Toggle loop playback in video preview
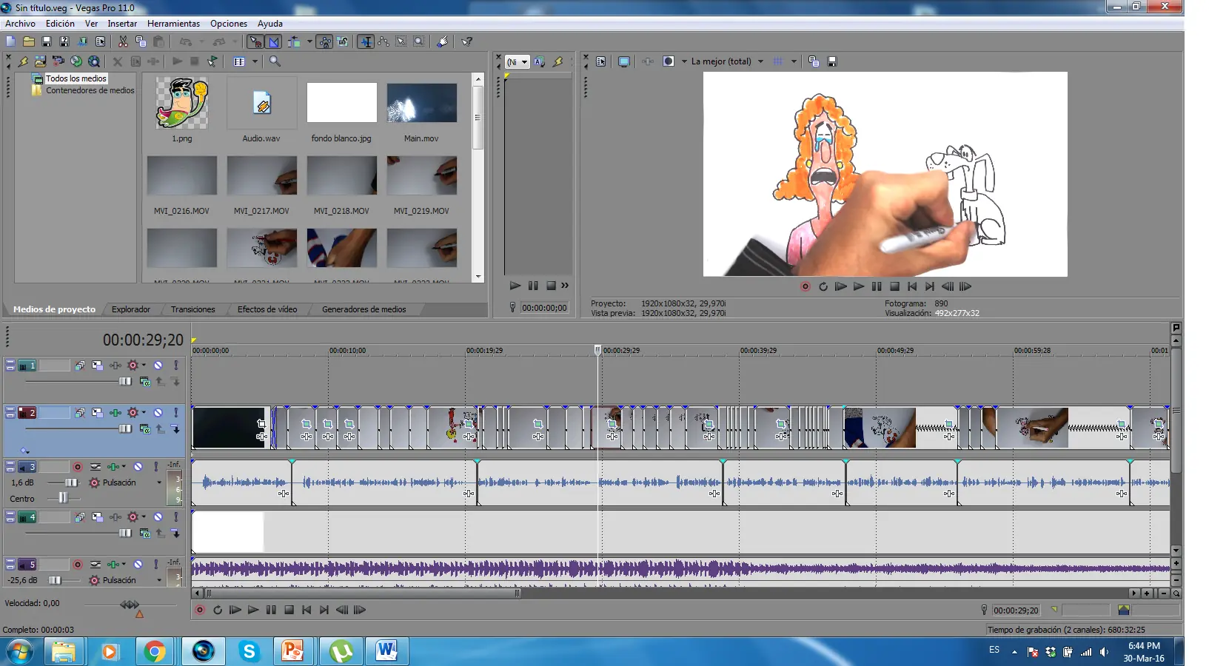Image resolution: width=1209 pixels, height=666 pixels. click(823, 286)
